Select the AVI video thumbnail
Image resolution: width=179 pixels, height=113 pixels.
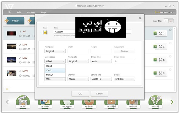pos(11,34)
